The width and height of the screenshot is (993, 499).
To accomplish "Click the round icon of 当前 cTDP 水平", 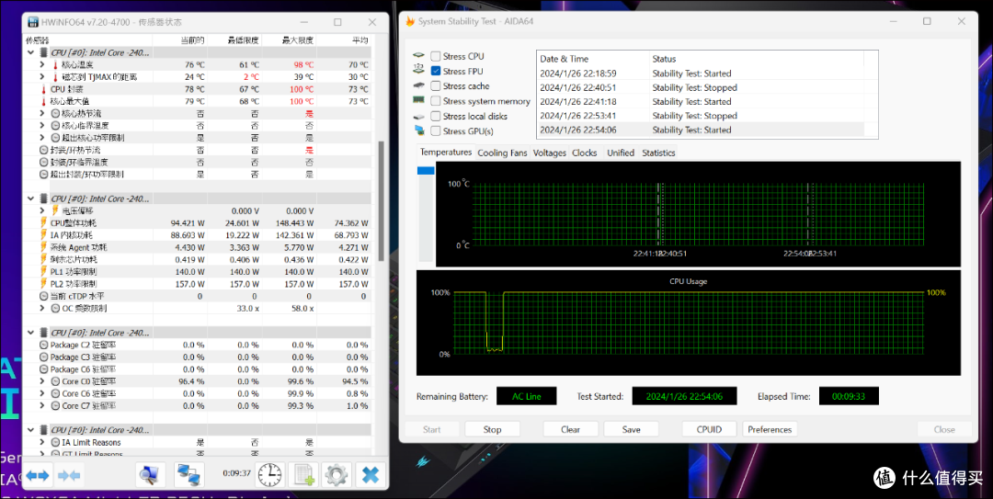I will [44, 296].
